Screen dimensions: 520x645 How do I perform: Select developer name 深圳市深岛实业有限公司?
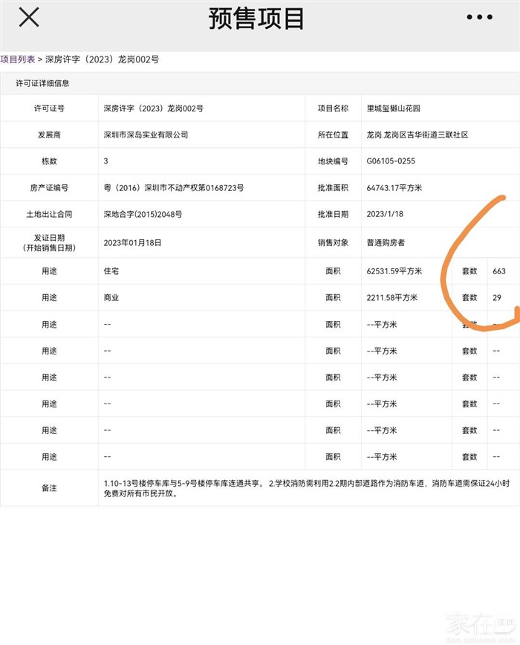146,135
